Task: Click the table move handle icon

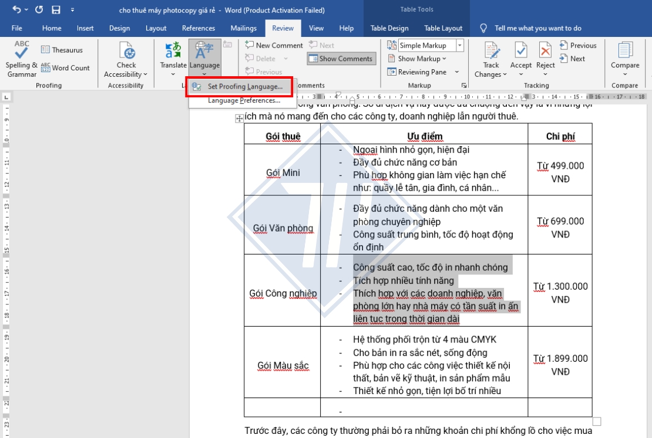Action: pos(239,119)
